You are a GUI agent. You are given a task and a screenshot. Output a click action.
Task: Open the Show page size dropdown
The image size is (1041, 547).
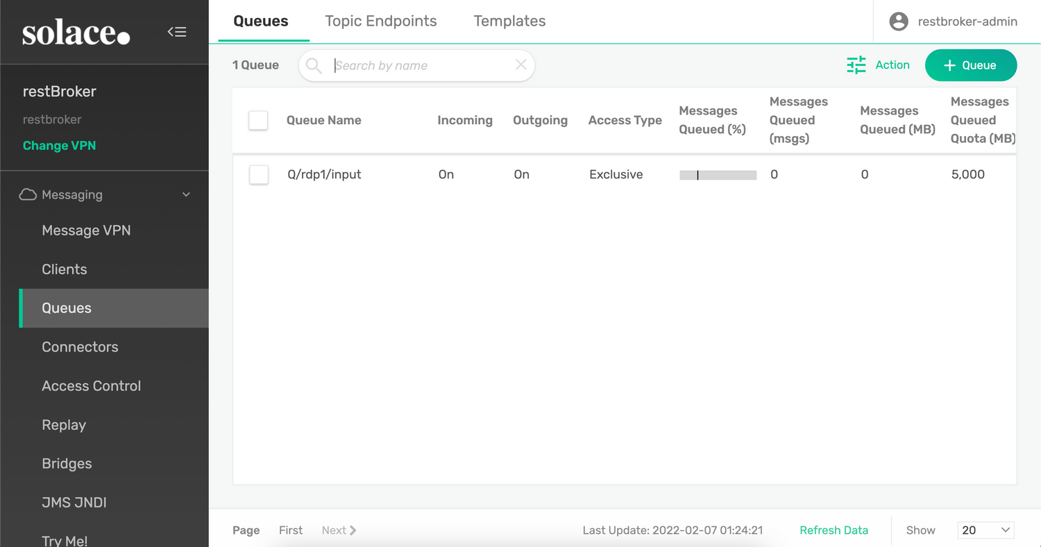[x=985, y=530]
